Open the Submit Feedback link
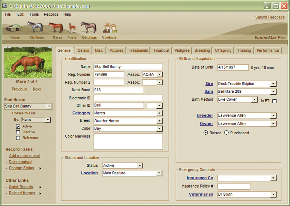The height and width of the screenshot is (206, 290). pyautogui.click(x=270, y=17)
